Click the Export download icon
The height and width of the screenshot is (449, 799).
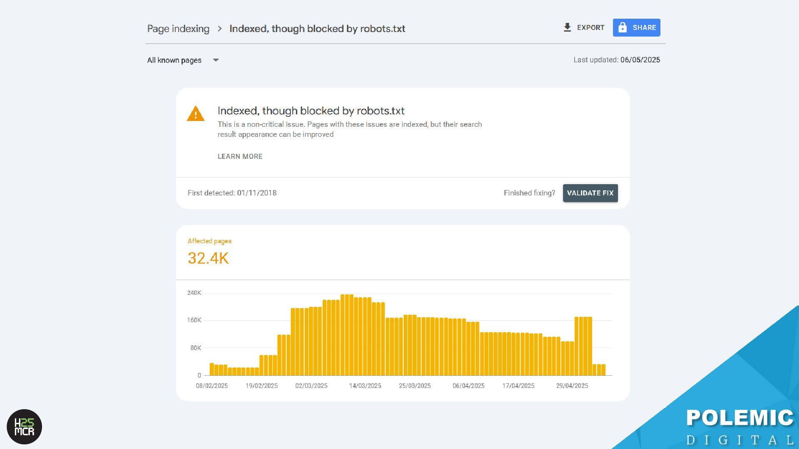pos(567,27)
